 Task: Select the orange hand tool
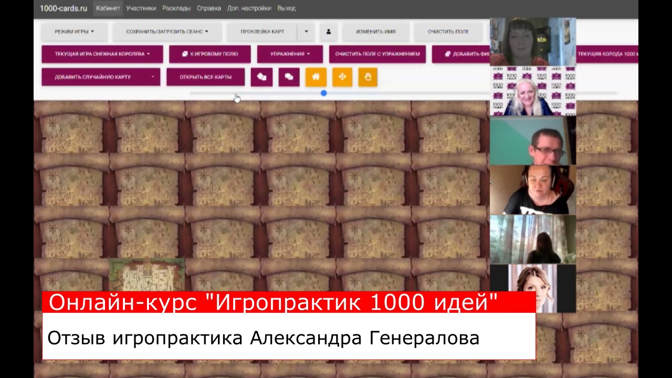click(x=368, y=77)
